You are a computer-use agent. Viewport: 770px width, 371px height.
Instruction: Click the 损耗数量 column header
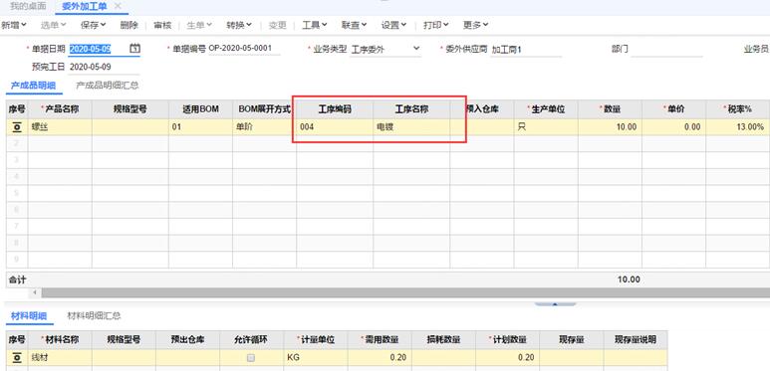443,339
